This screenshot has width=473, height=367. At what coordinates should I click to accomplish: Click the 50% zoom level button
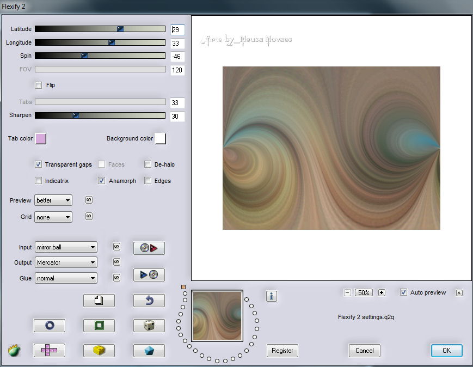pyautogui.click(x=364, y=292)
